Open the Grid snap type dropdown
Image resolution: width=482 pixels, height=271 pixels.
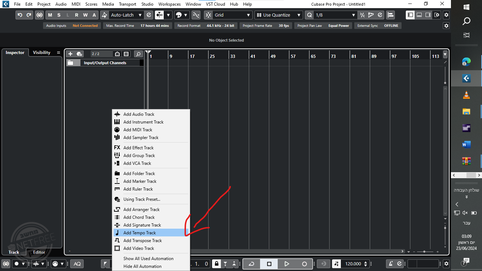233,15
